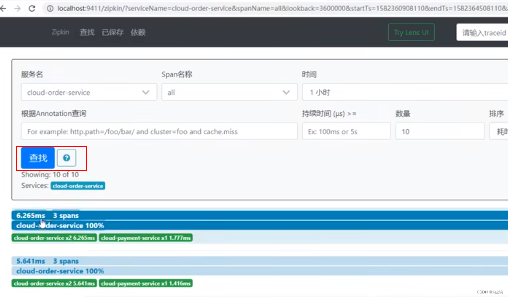
Task: Focus the 请输入traceid search field
Action: click(x=482, y=32)
